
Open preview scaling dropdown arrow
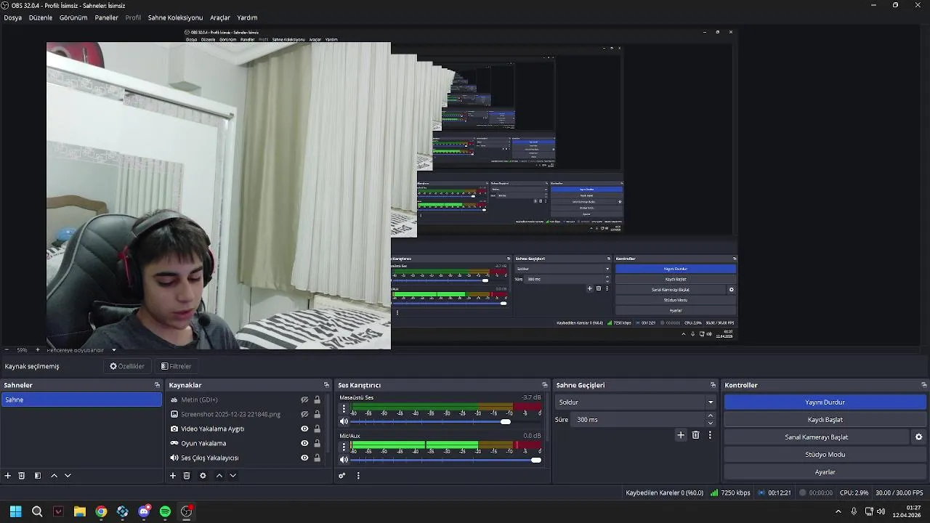(x=114, y=350)
